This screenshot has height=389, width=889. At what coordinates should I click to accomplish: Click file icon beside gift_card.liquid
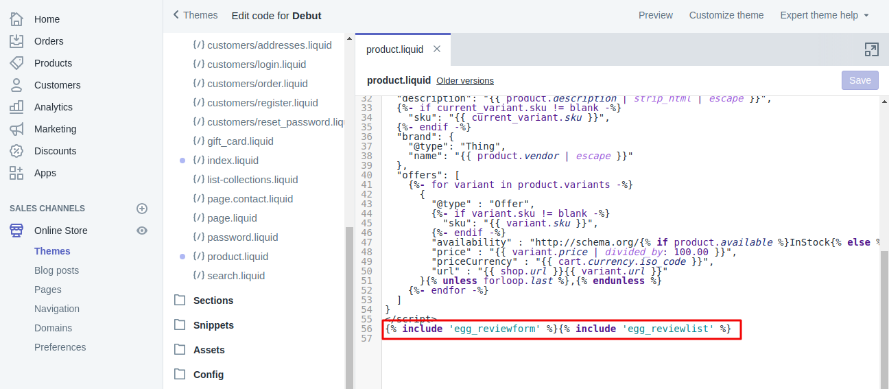click(199, 141)
